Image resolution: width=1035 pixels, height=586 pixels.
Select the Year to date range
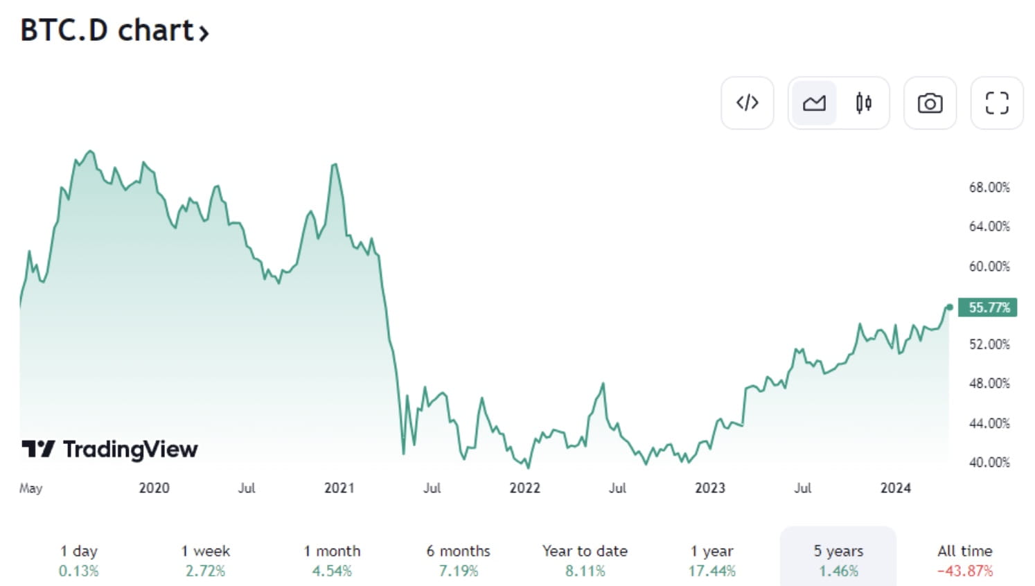tap(585, 560)
